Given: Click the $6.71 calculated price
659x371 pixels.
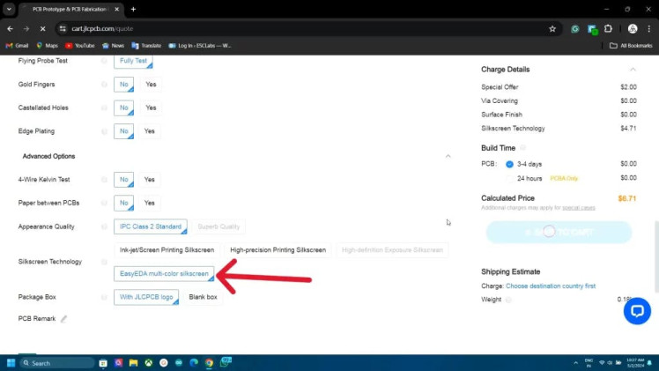Looking at the screenshot, I should point(626,198).
